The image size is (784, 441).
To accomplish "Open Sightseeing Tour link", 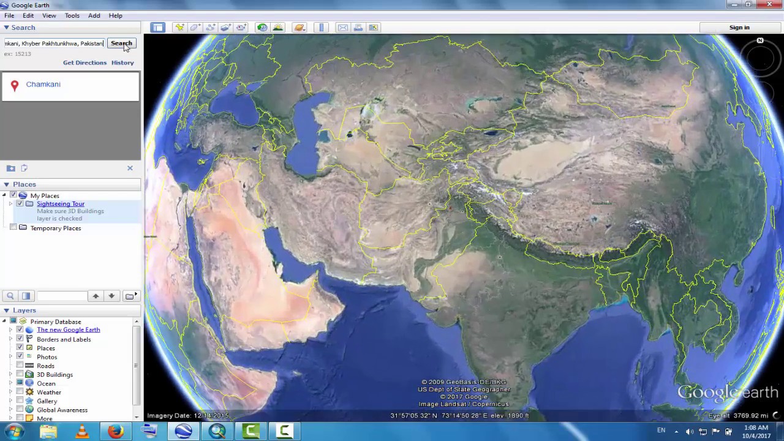I will (61, 204).
